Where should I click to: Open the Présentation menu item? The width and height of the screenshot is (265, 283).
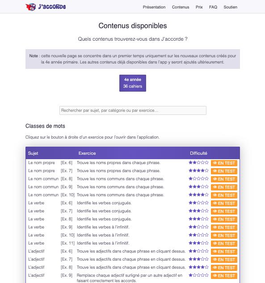coord(154,7)
